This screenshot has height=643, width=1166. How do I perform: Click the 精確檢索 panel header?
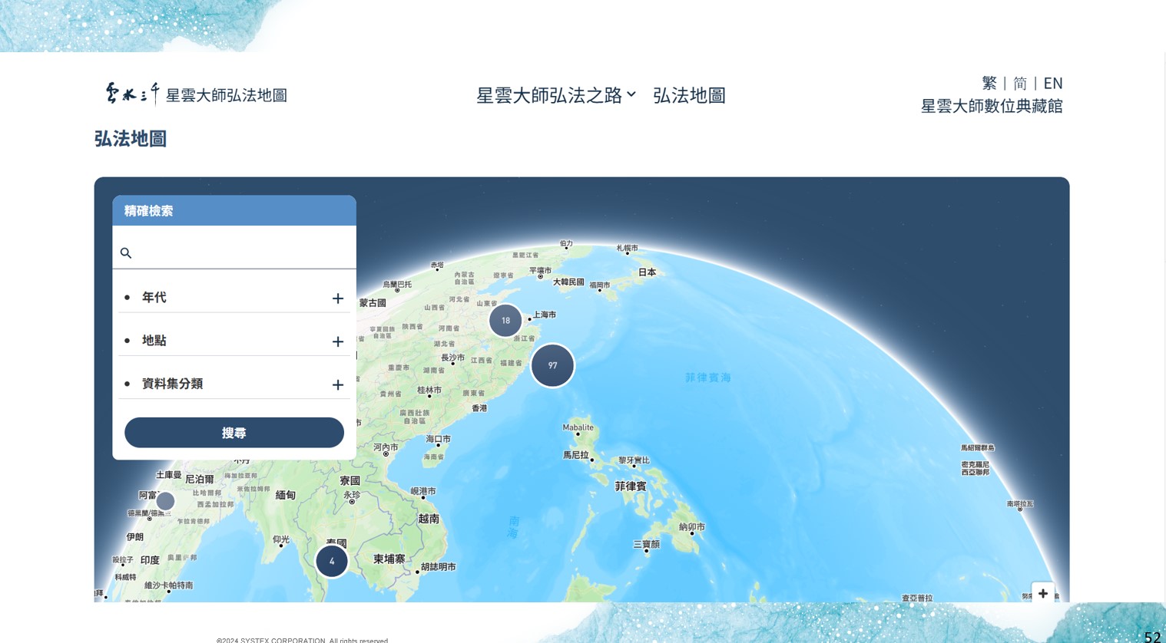pyautogui.click(x=234, y=210)
